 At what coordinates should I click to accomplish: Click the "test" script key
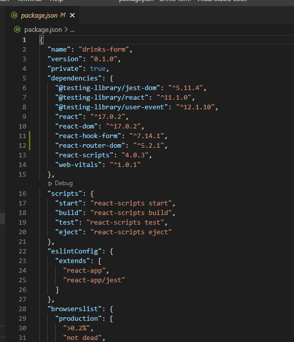(67, 223)
